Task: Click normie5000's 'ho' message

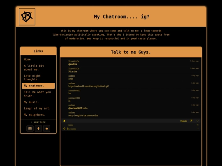Action: tap(69, 93)
